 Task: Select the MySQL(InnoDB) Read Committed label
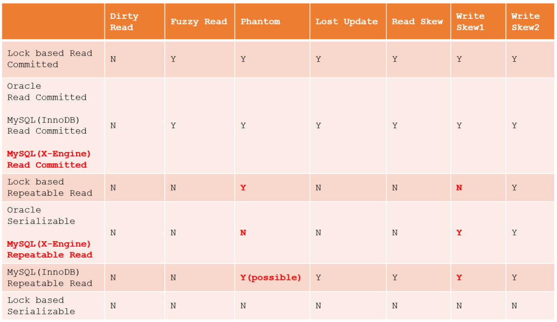point(47,125)
